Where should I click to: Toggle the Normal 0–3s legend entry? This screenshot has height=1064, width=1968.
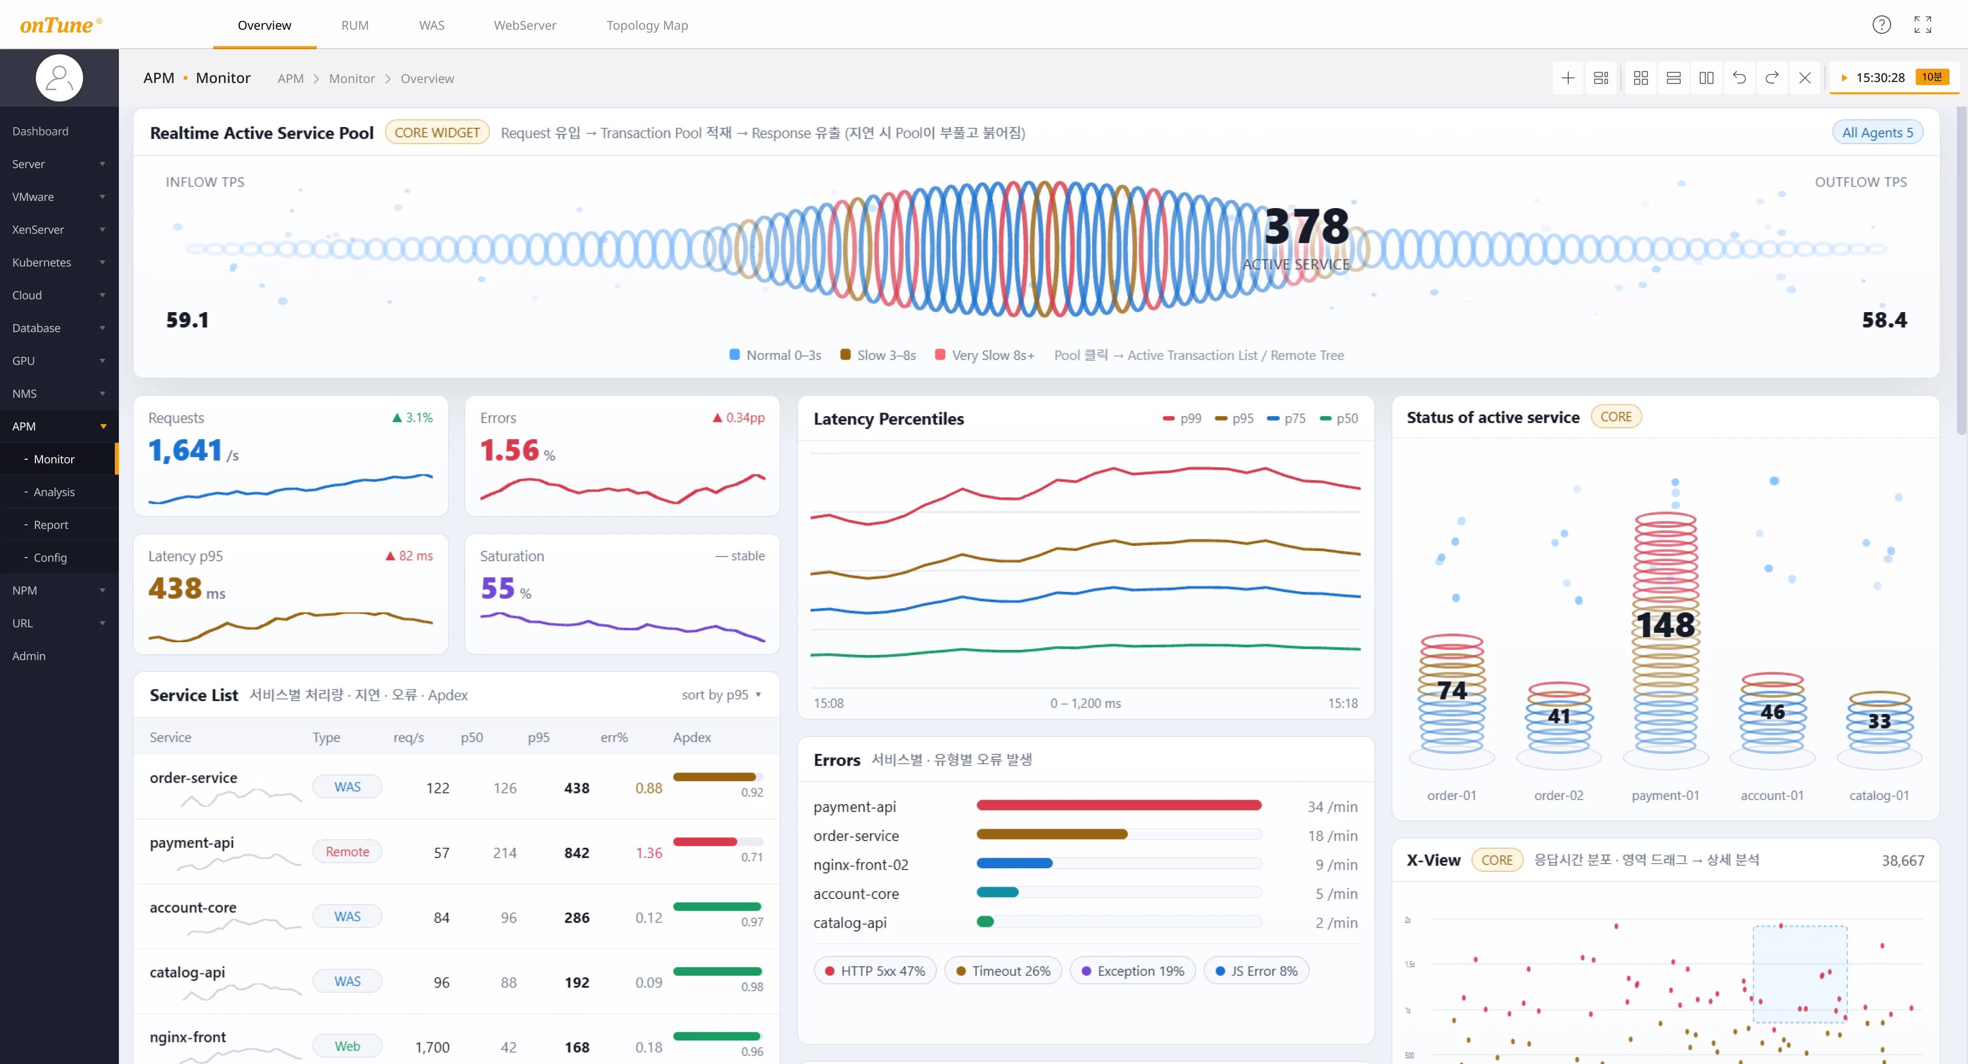pos(775,355)
